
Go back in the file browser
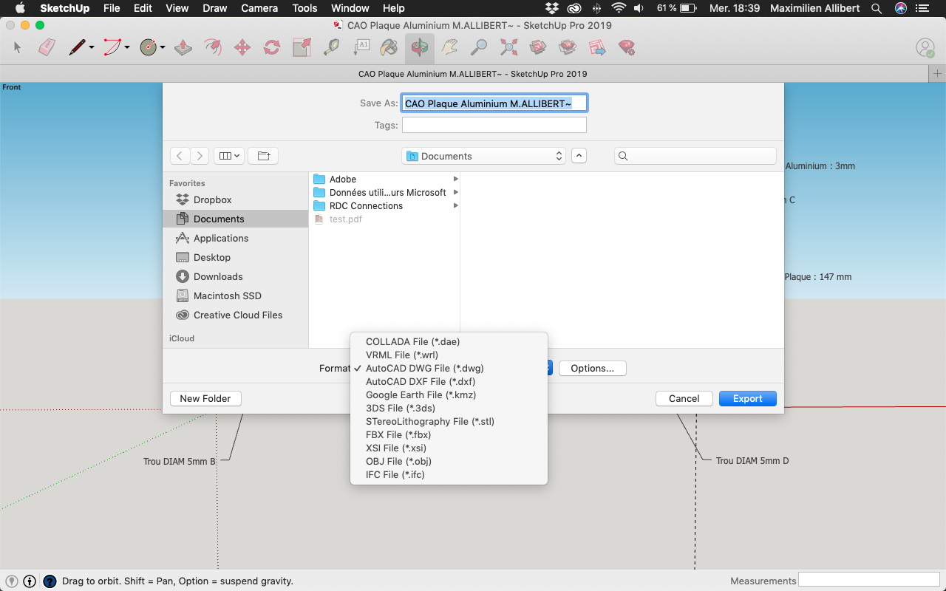coord(180,156)
